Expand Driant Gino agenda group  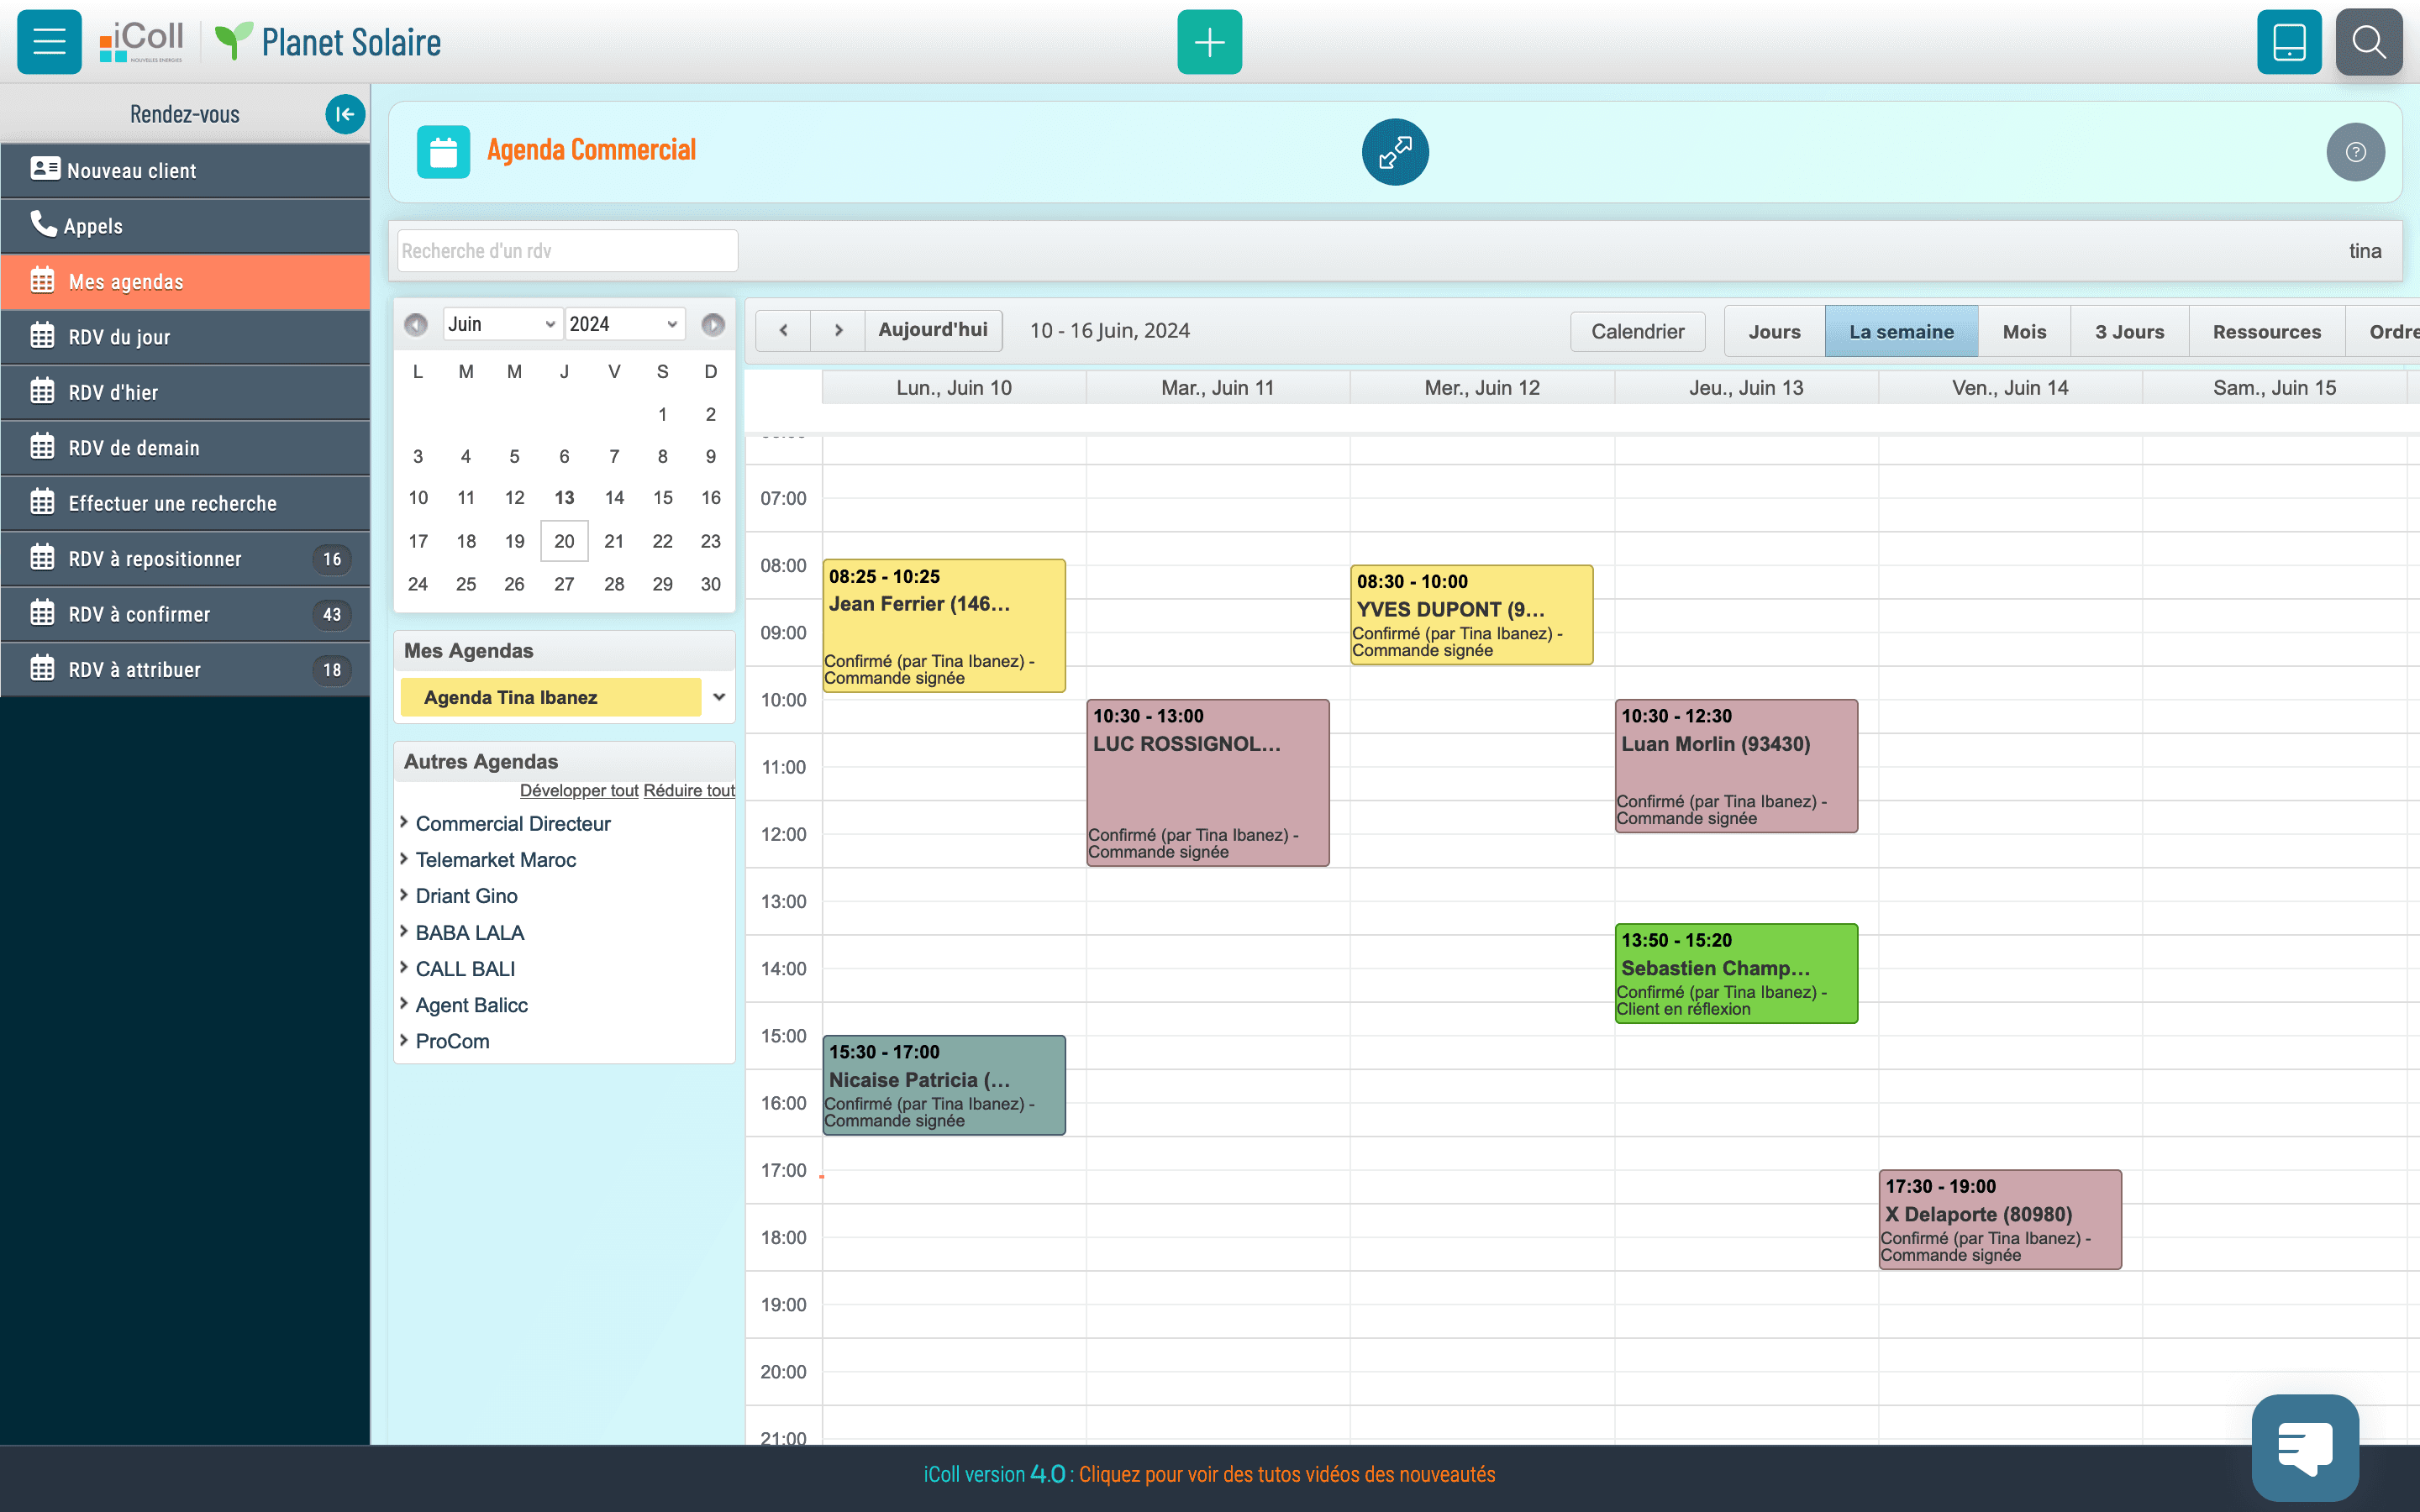[x=404, y=895]
